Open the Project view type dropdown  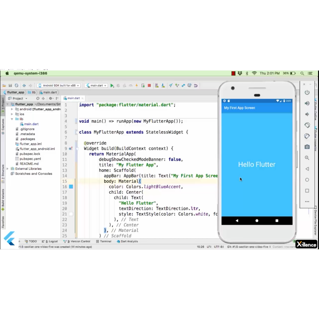pyautogui.click(x=18, y=98)
